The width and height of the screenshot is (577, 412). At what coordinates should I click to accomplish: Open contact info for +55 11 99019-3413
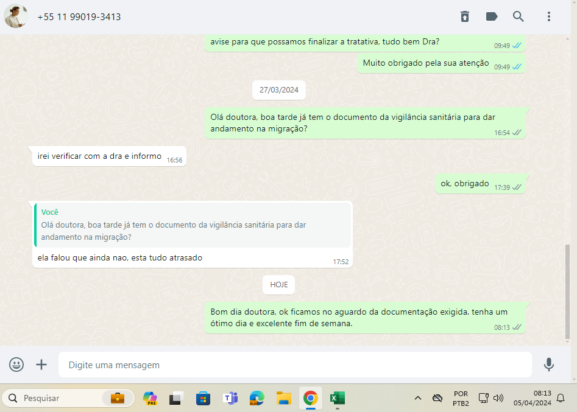tap(79, 17)
